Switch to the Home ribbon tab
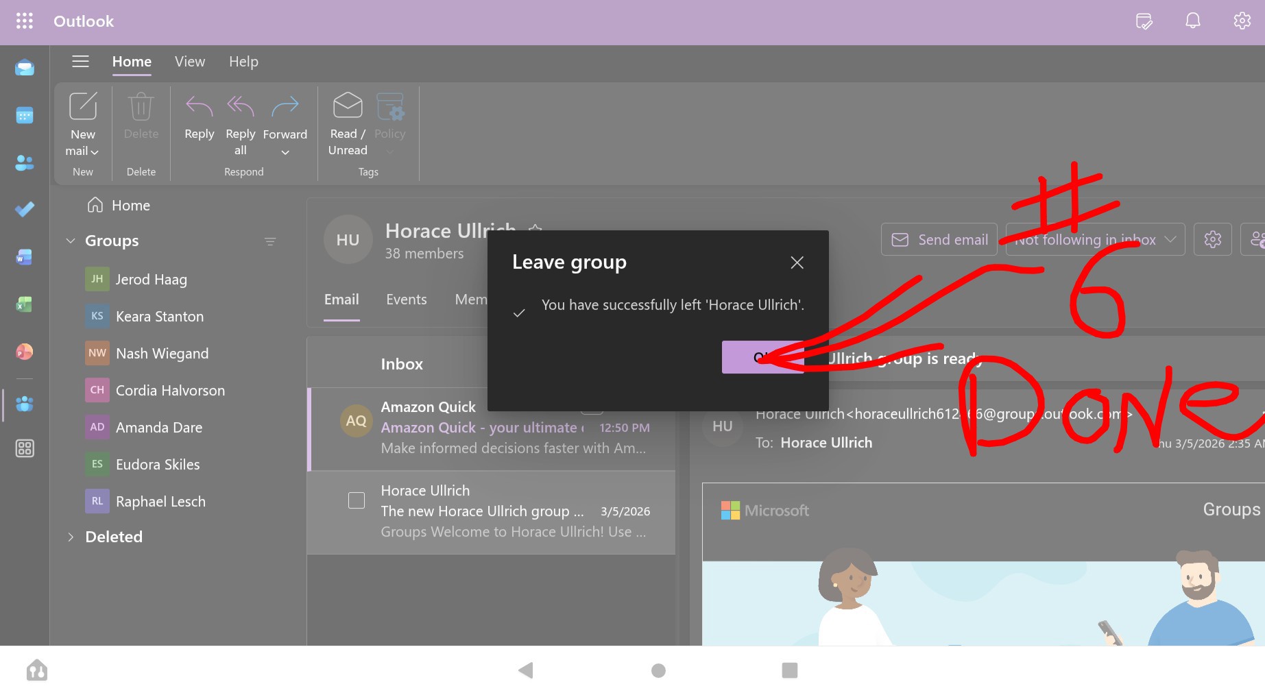This screenshot has width=1265, height=695. pyautogui.click(x=132, y=62)
